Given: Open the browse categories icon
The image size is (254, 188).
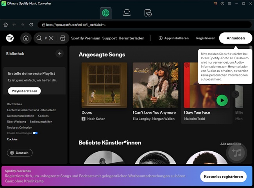Looking at the screenshot, I should tap(63, 38).
